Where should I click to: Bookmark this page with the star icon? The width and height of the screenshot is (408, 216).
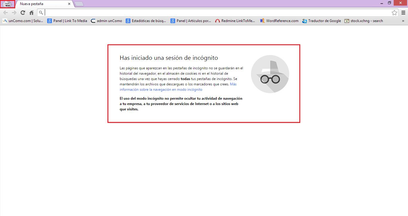click(394, 12)
